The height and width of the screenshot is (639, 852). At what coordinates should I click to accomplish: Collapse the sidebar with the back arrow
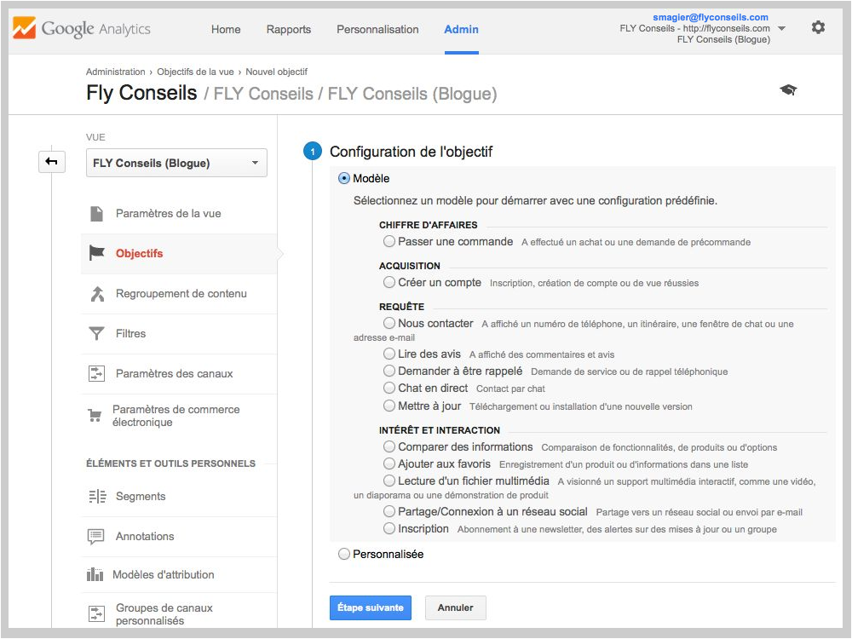(x=51, y=161)
